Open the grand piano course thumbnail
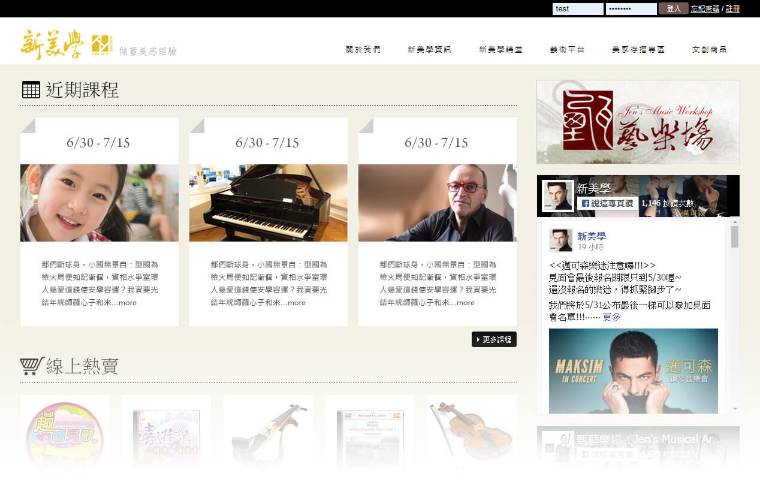Viewport: 760px width, 488px height. 268,203
